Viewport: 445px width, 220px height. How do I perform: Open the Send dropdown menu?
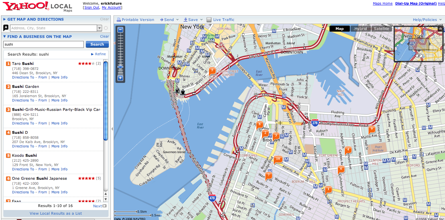(x=169, y=20)
